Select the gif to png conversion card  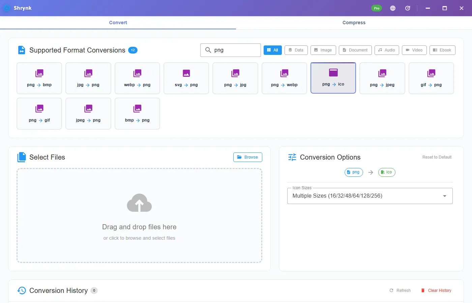(x=431, y=78)
